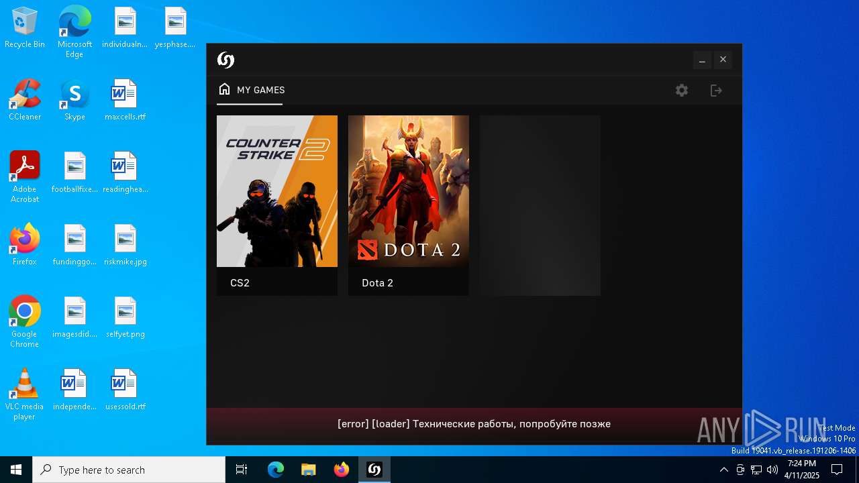
Task: Select the imagesdid... image file on desktop
Action: click(x=74, y=318)
